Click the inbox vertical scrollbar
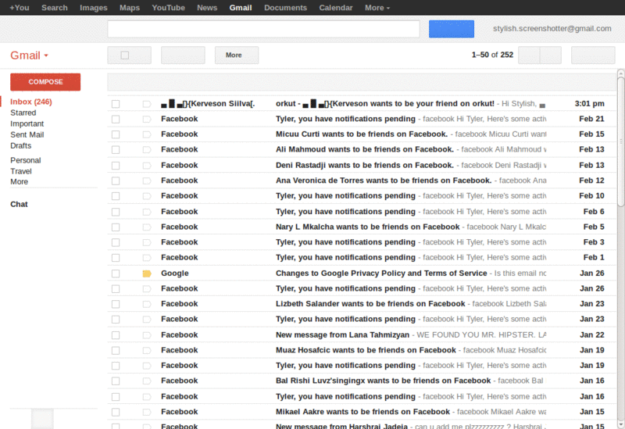This screenshot has height=429, width=625. coord(620,141)
